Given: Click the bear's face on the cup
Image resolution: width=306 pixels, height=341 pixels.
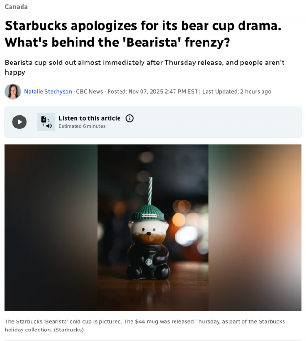Looking at the screenshot, I should (x=149, y=231).
